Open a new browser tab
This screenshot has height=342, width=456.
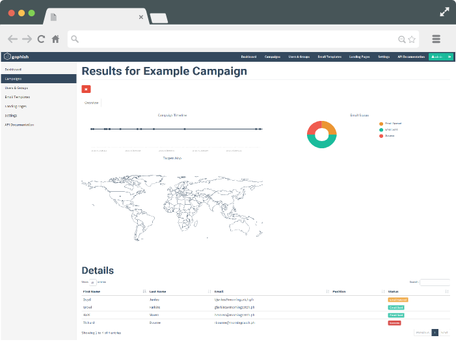click(x=159, y=18)
